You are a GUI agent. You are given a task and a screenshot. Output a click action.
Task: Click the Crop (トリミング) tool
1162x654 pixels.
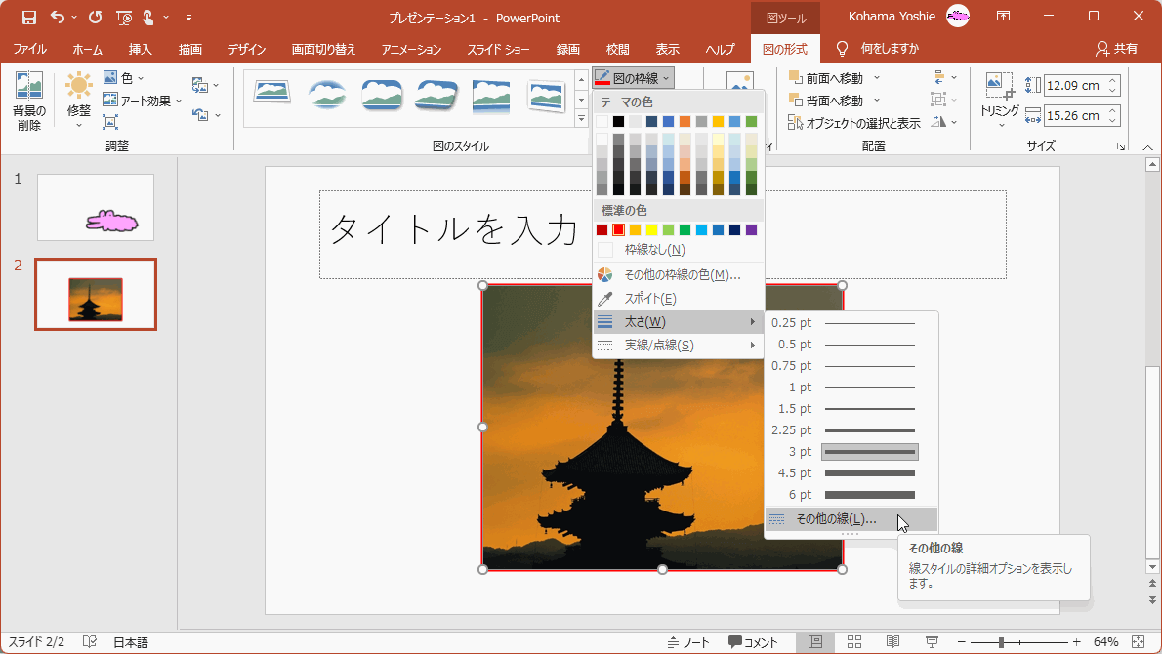point(999,100)
